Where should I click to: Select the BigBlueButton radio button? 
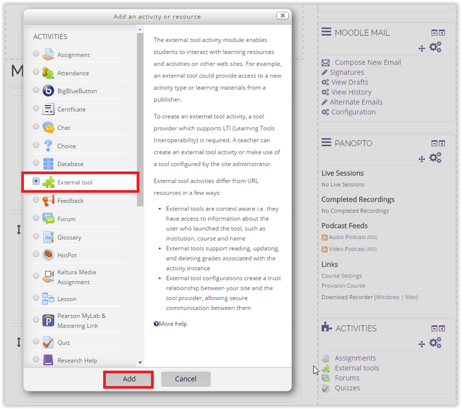pyautogui.click(x=36, y=89)
